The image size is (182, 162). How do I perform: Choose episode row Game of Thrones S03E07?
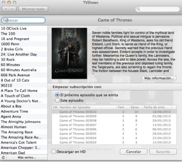[78, 125]
